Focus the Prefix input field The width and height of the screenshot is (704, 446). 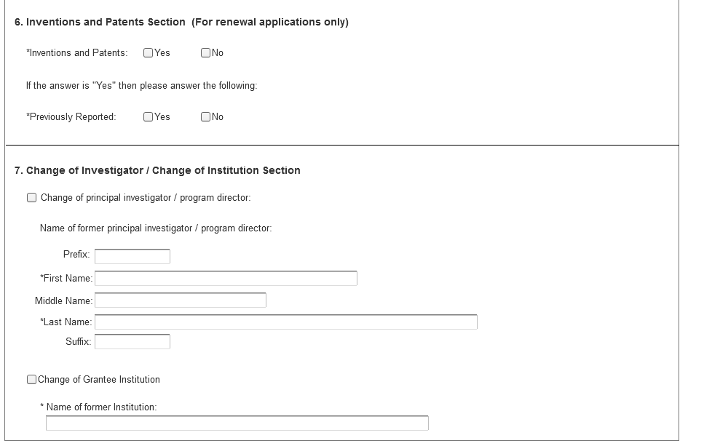(132, 256)
